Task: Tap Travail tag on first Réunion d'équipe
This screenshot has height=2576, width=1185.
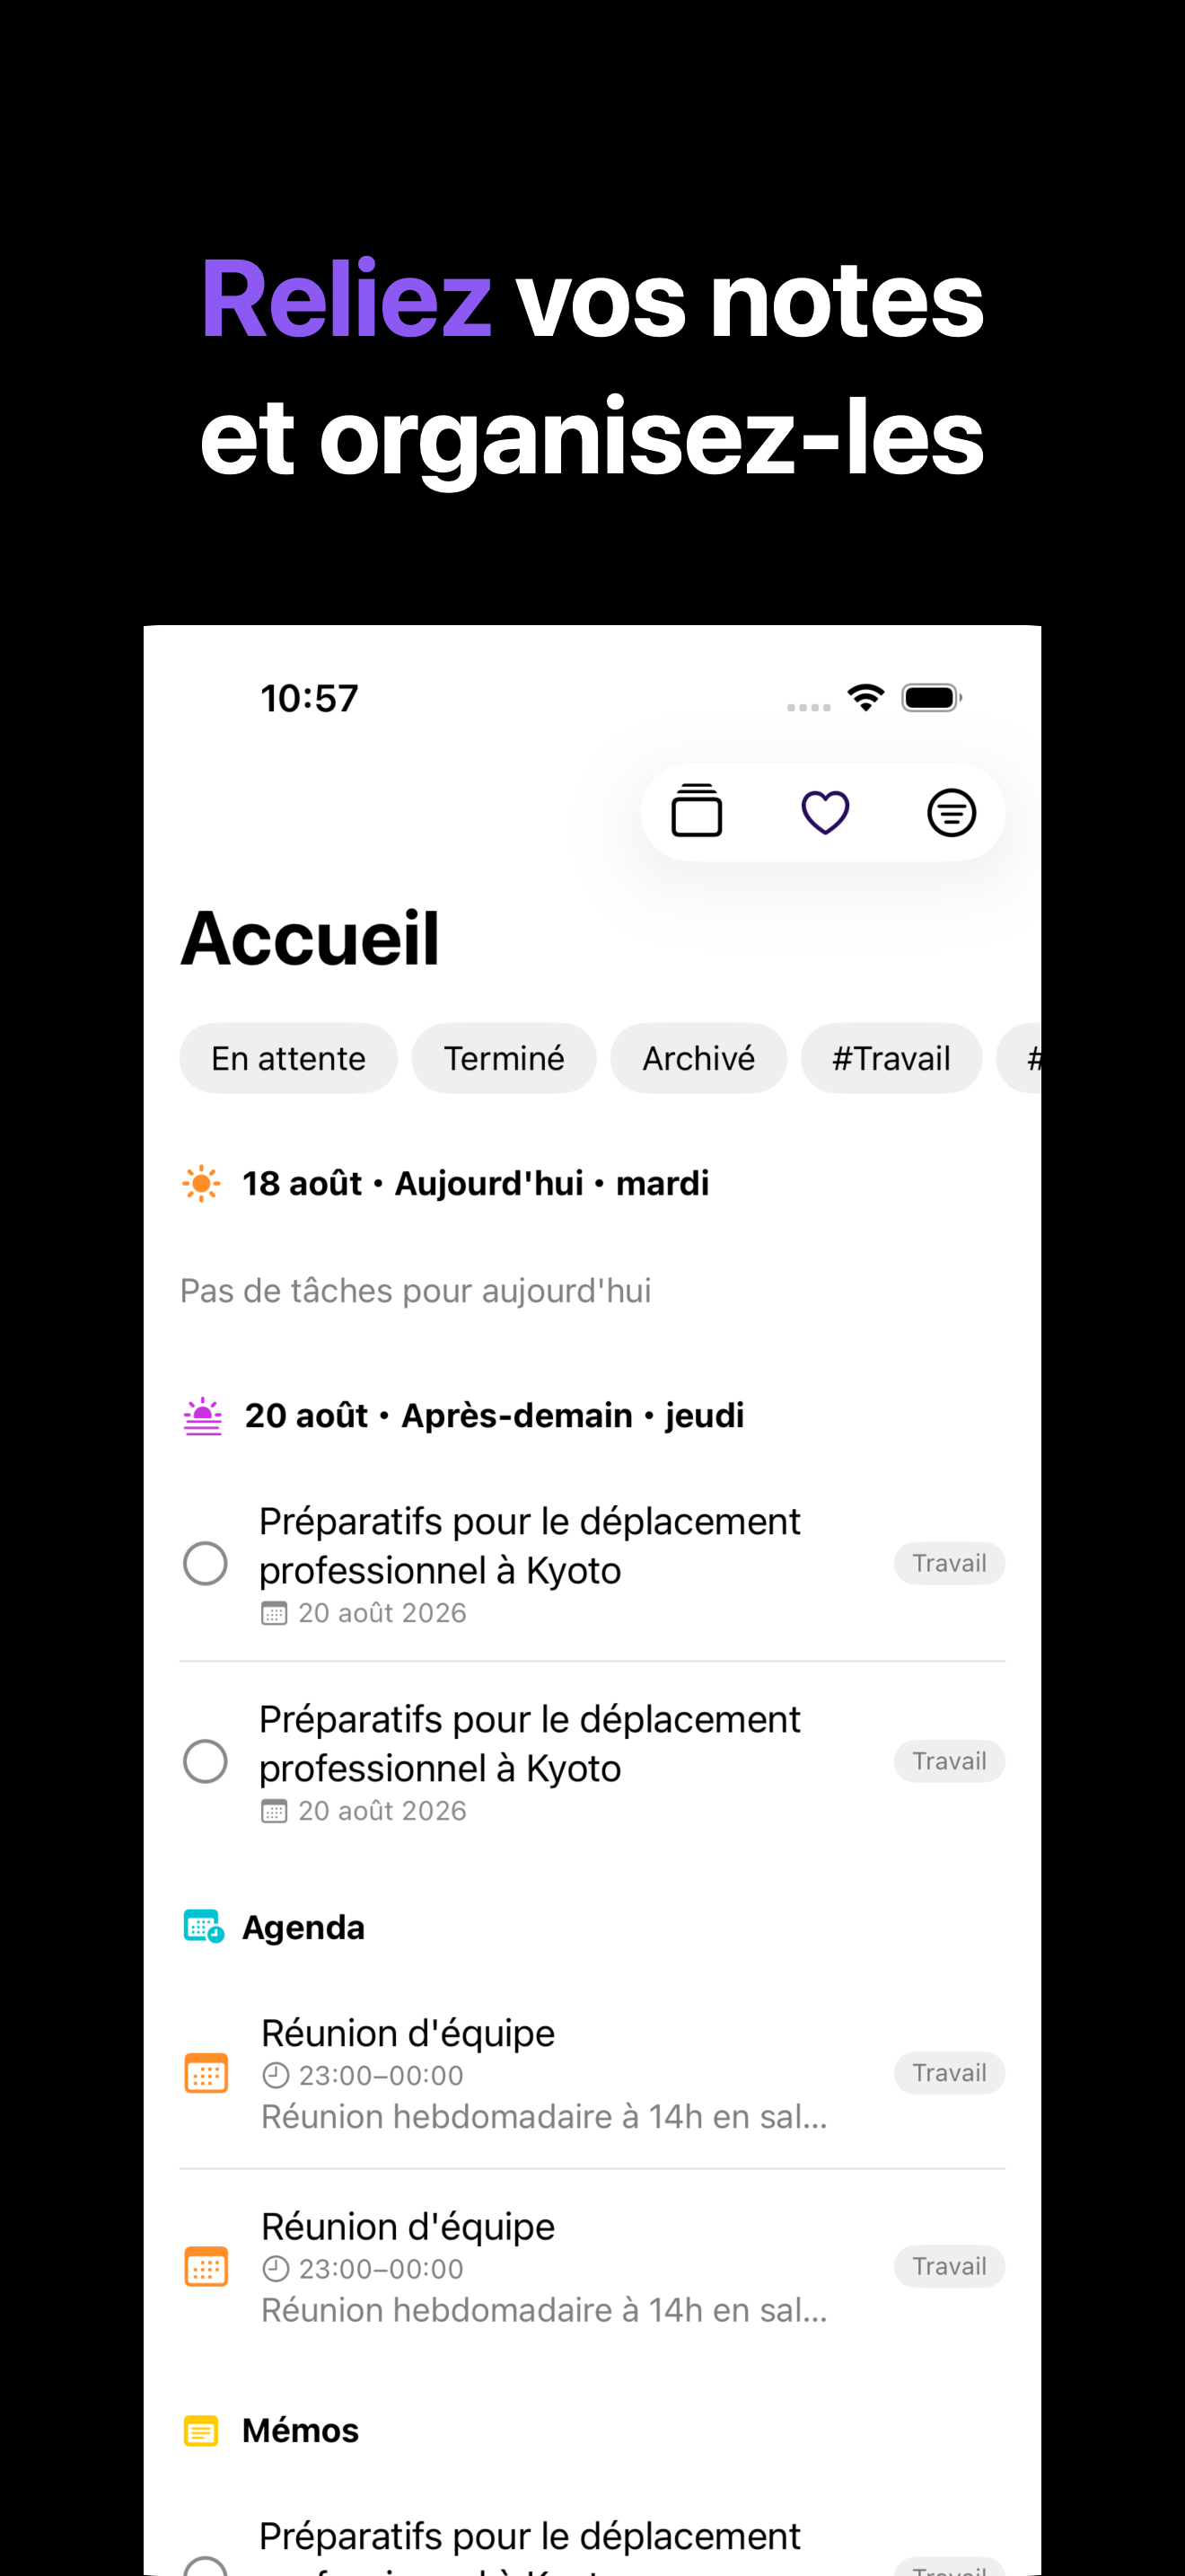Action: 949,2073
